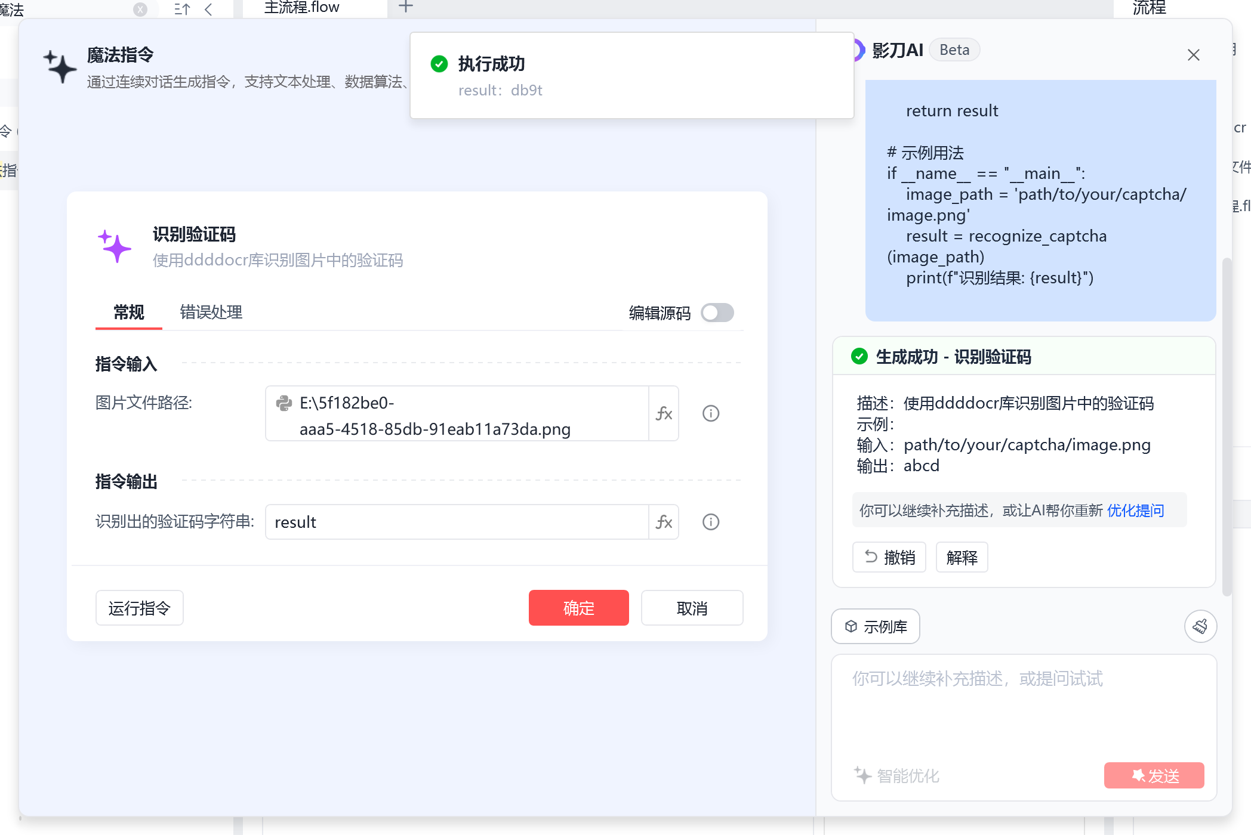Add a new flow tab with plus icon
This screenshot has height=835, width=1251.
[x=406, y=7]
